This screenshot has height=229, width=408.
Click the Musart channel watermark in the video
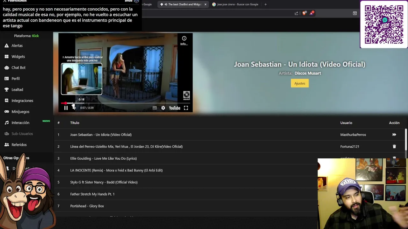pyautogui.click(x=186, y=96)
